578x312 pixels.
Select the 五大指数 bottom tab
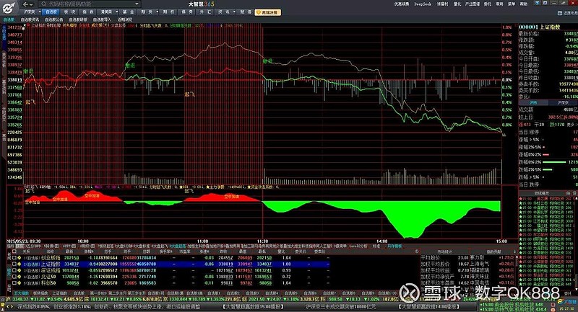(x=22, y=293)
